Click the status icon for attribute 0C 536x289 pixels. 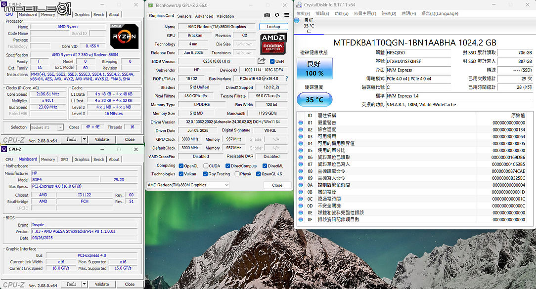pyautogui.click(x=301, y=199)
